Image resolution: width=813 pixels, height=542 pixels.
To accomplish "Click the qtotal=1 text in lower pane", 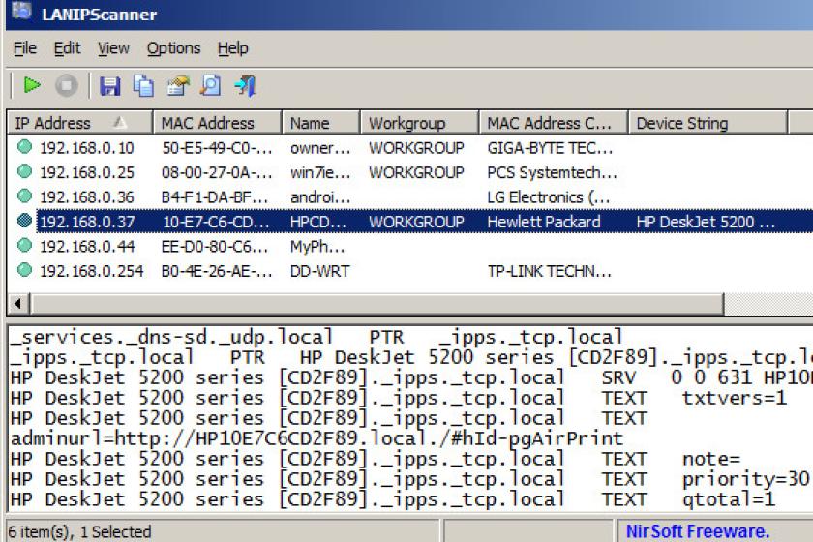I will point(728,499).
